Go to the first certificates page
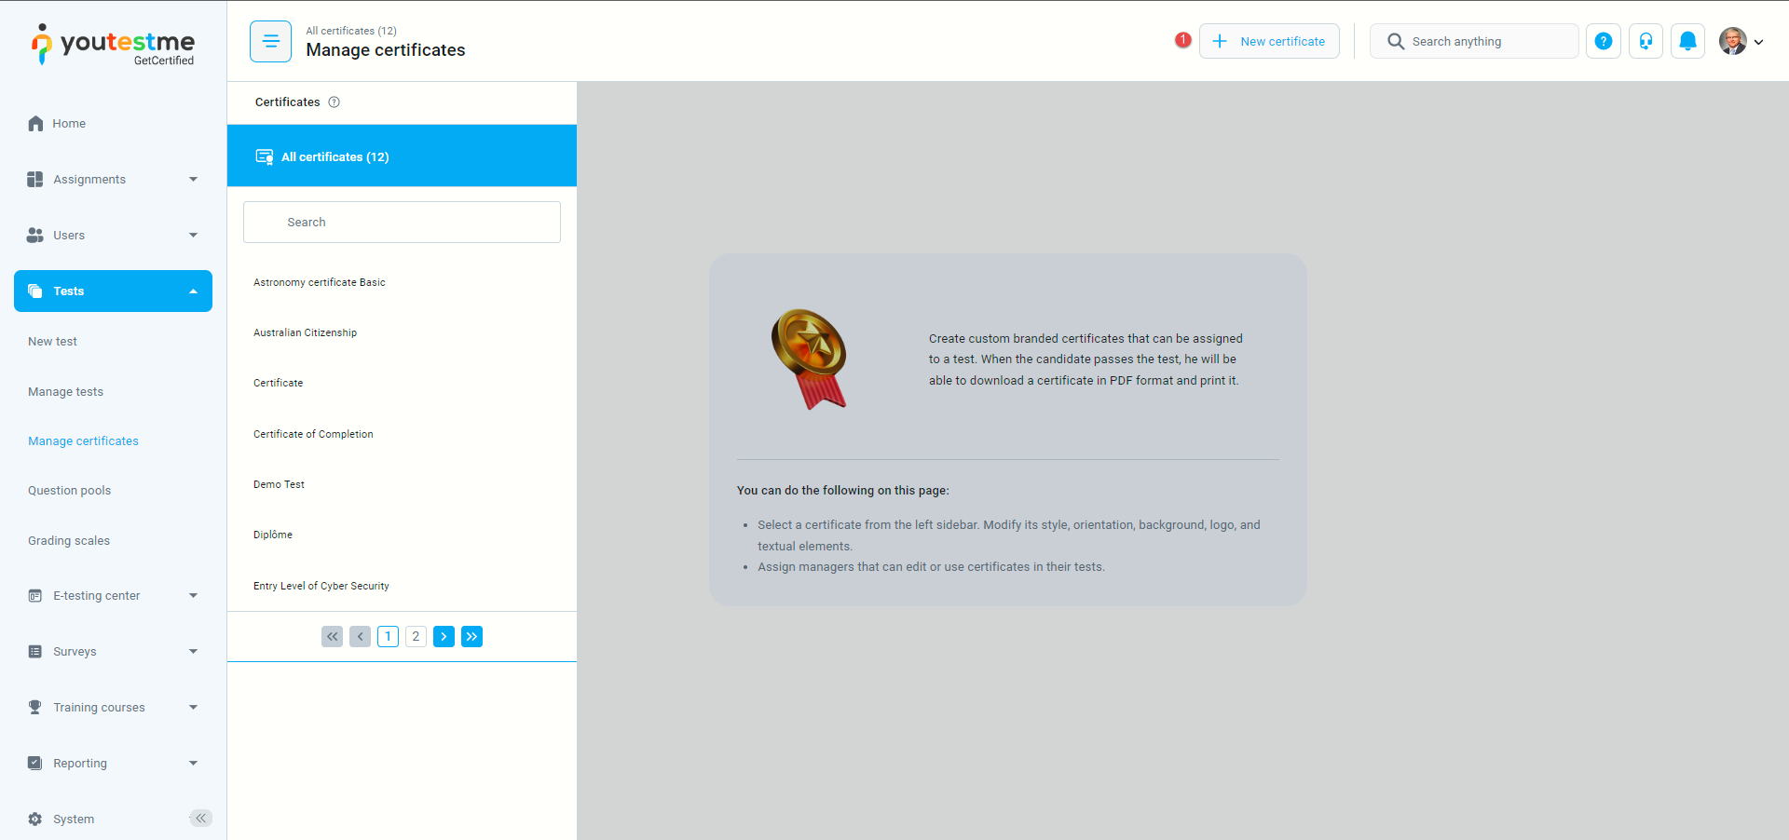Screen dimensions: 1789x840 coord(333,637)
